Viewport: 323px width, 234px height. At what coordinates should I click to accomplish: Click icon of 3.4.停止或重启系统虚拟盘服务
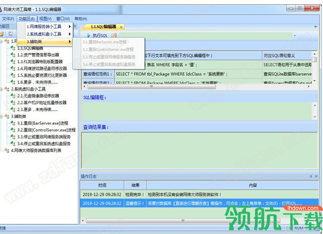point(13,143)
